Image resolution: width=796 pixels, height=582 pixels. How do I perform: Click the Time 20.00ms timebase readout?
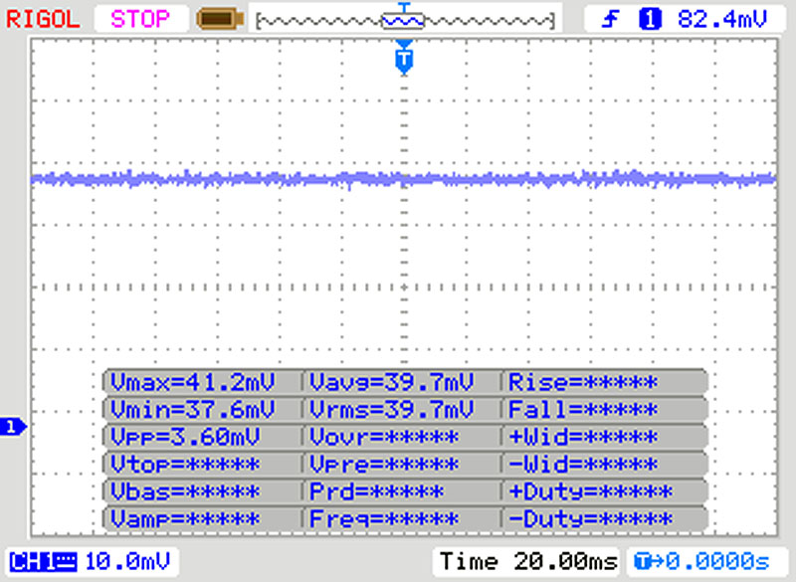528,562
